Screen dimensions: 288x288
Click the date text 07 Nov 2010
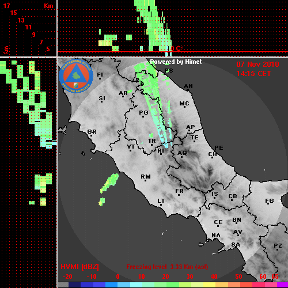click(x=257, y=65)
